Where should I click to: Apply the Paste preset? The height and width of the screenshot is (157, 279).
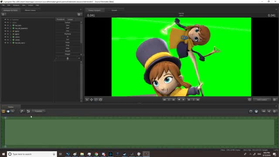pos(68,42)
